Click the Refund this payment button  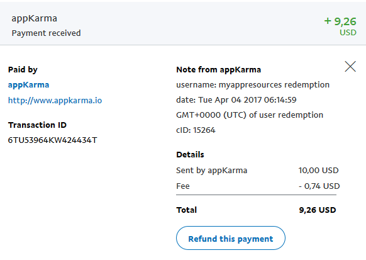(x=231, y=238)
